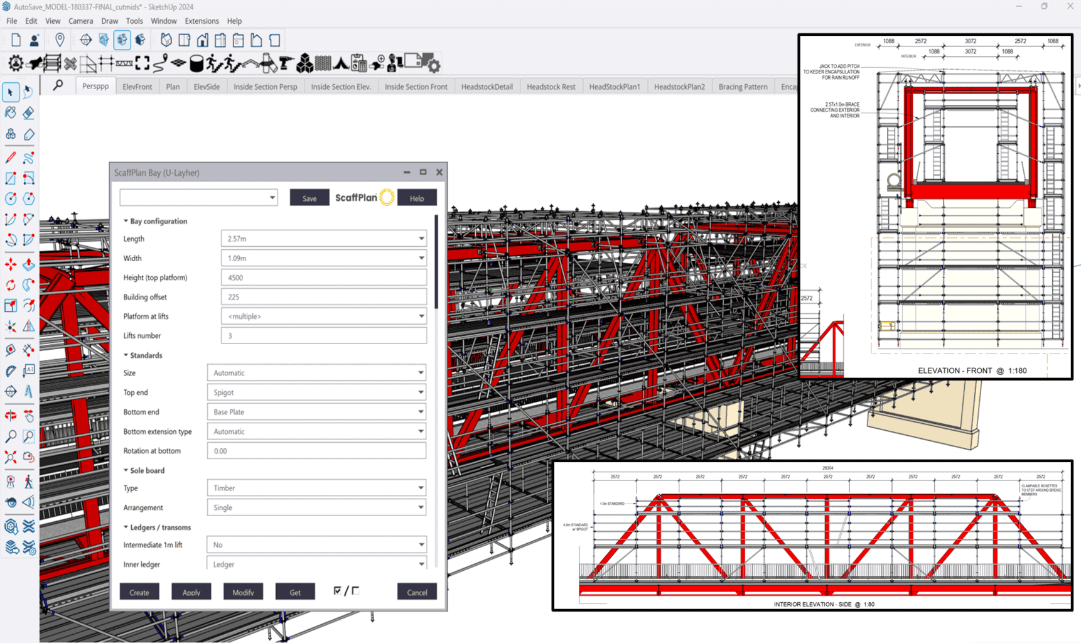
Task: Select the Polygon tool
Action: click(29, 198)
